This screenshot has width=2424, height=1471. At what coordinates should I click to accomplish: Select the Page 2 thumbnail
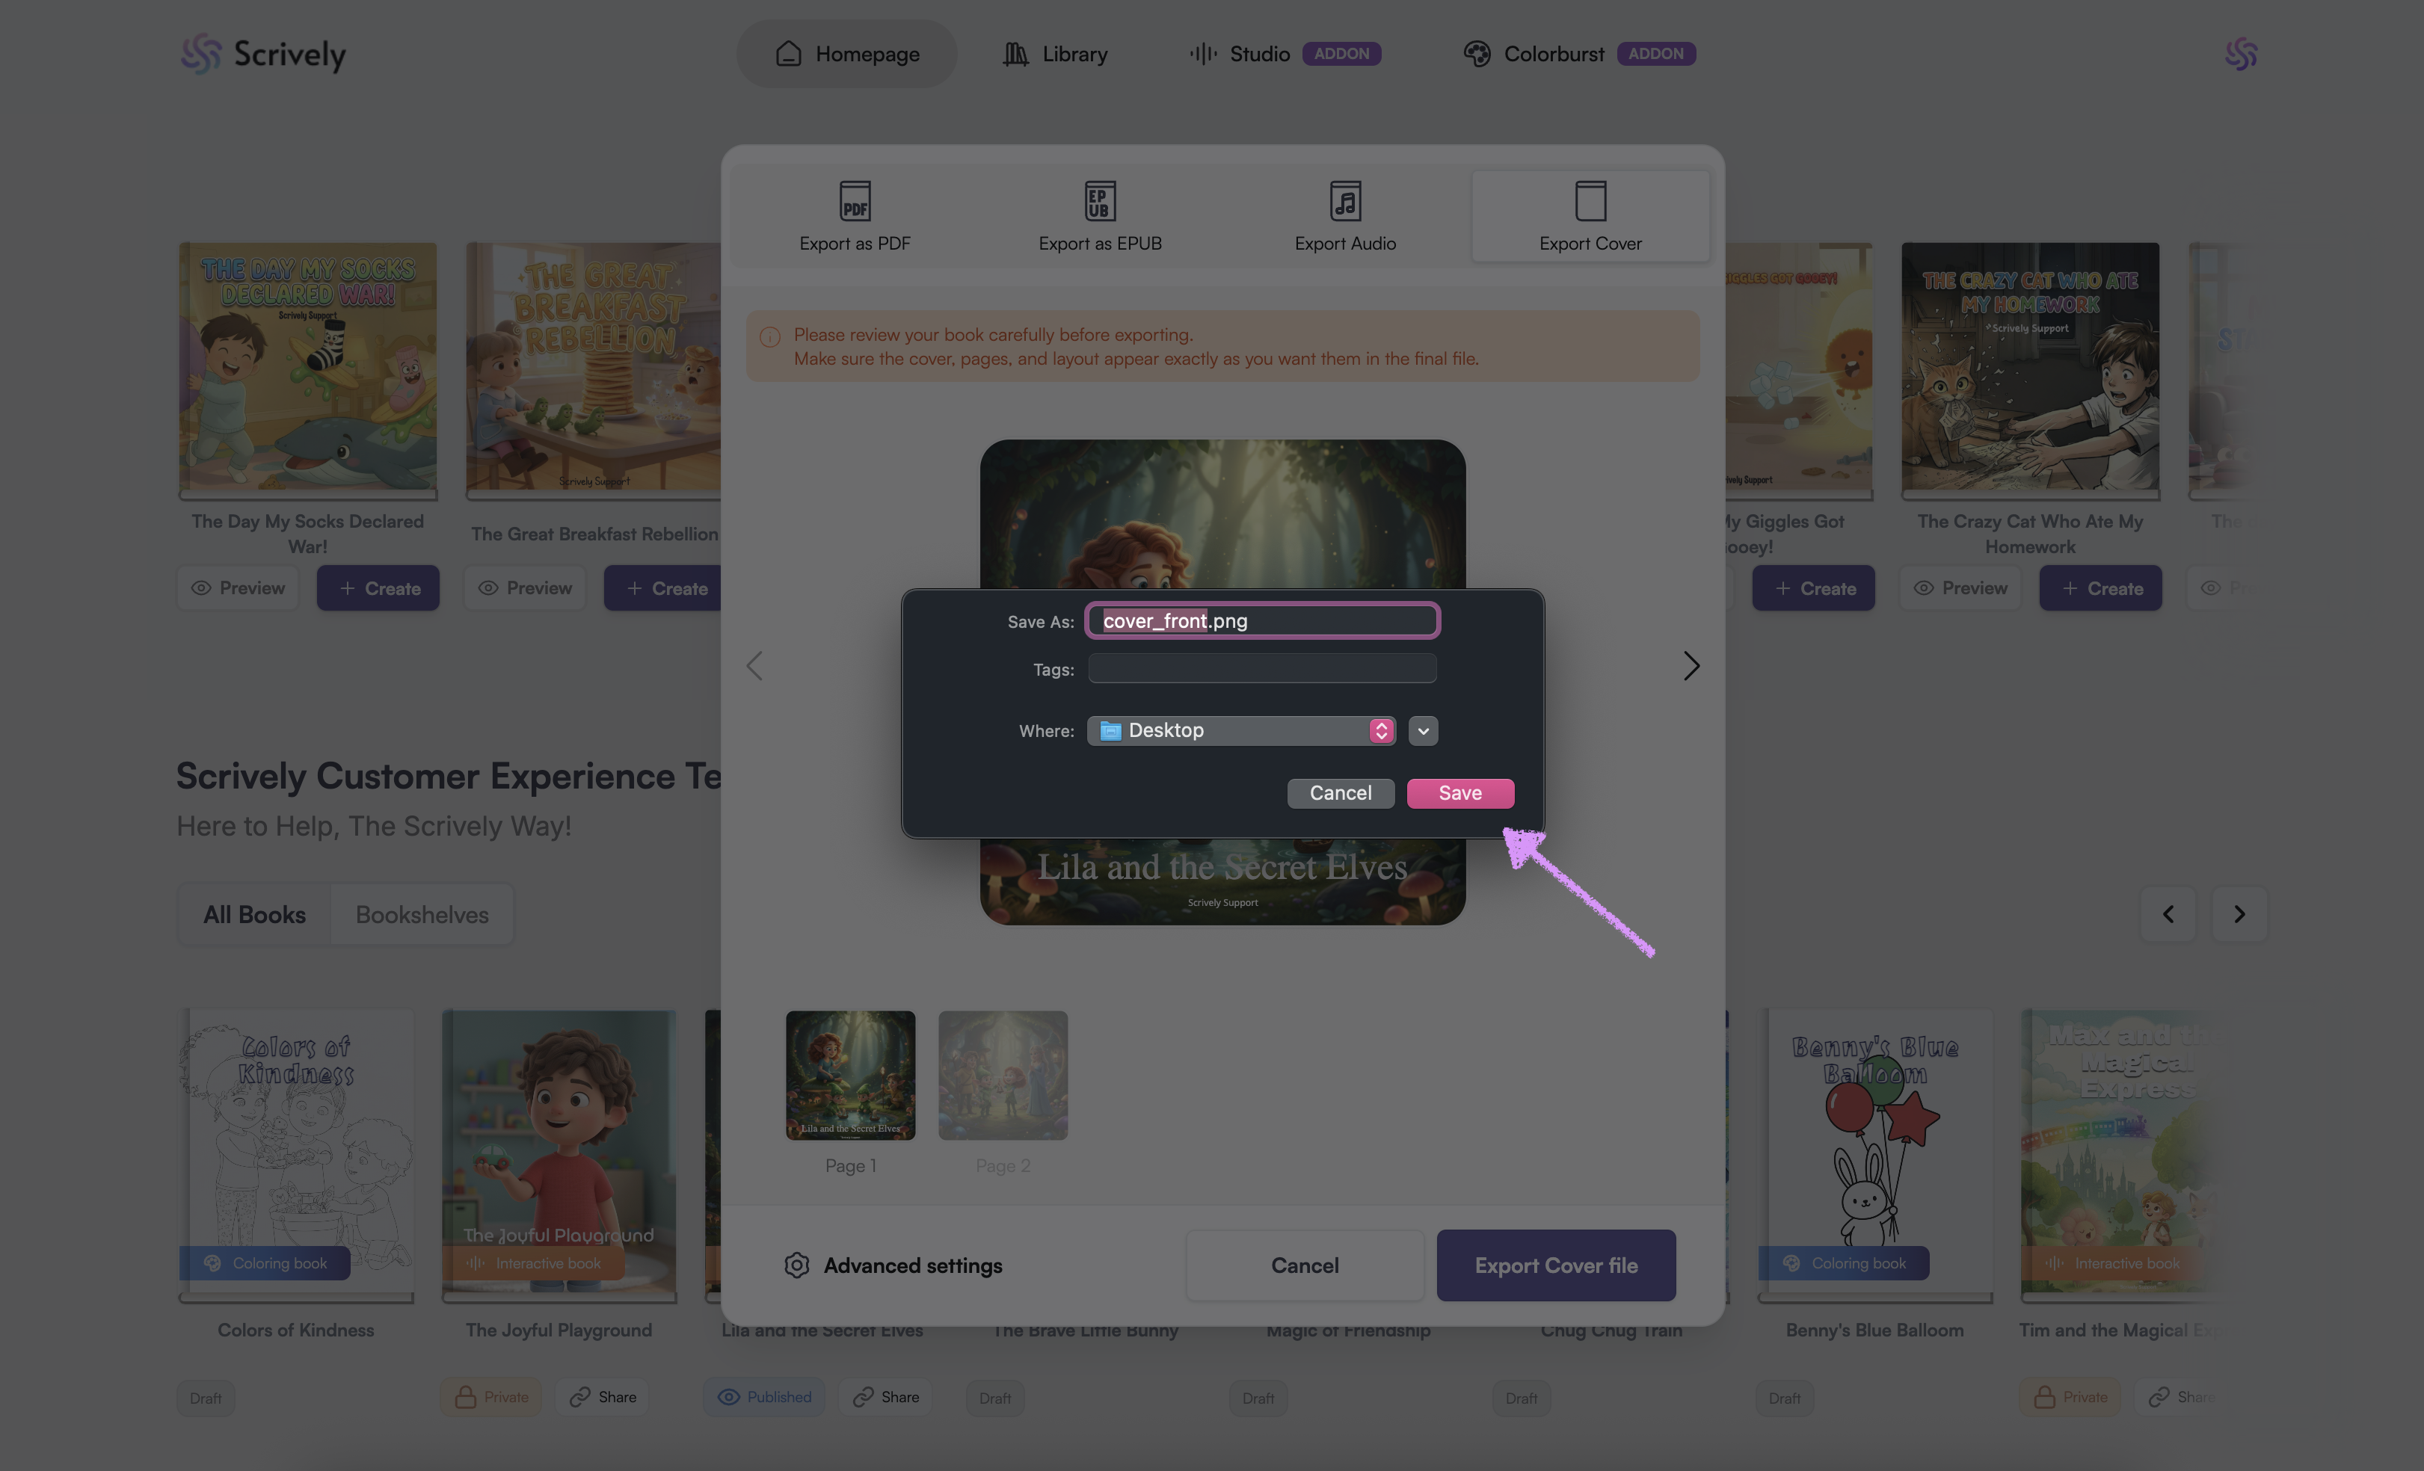click(1003, 1076)
